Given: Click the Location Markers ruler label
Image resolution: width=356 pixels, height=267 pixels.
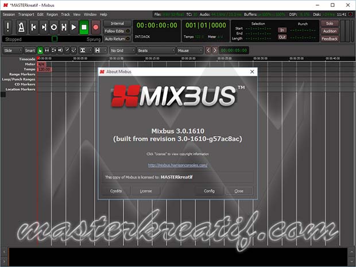Looking at the screenshot, I should click(x=21, y=89).
